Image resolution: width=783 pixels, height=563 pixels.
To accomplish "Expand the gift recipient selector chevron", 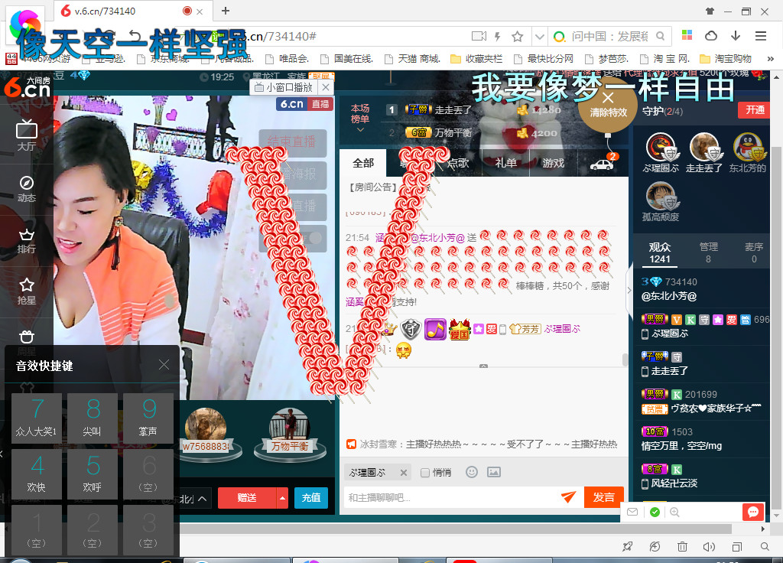I will point(202,498).
